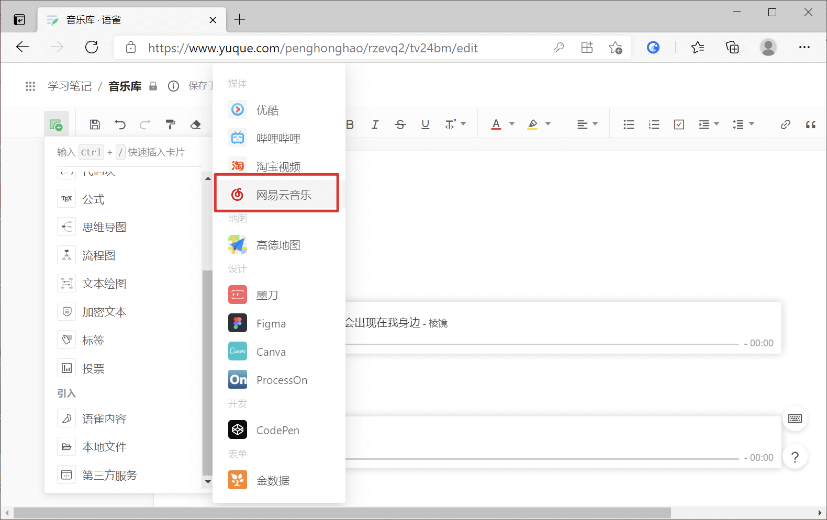The width and height of the screenshot is (827, 520).
Task: Toggle italic formatting
Action: click(375, 125)
